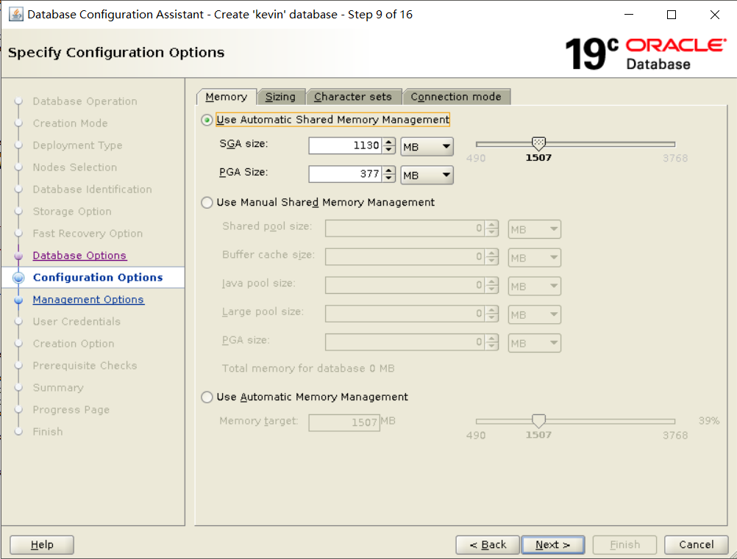Click the Memory target input field
Viewport: 737px width, 559px height.
coord(344,423)
